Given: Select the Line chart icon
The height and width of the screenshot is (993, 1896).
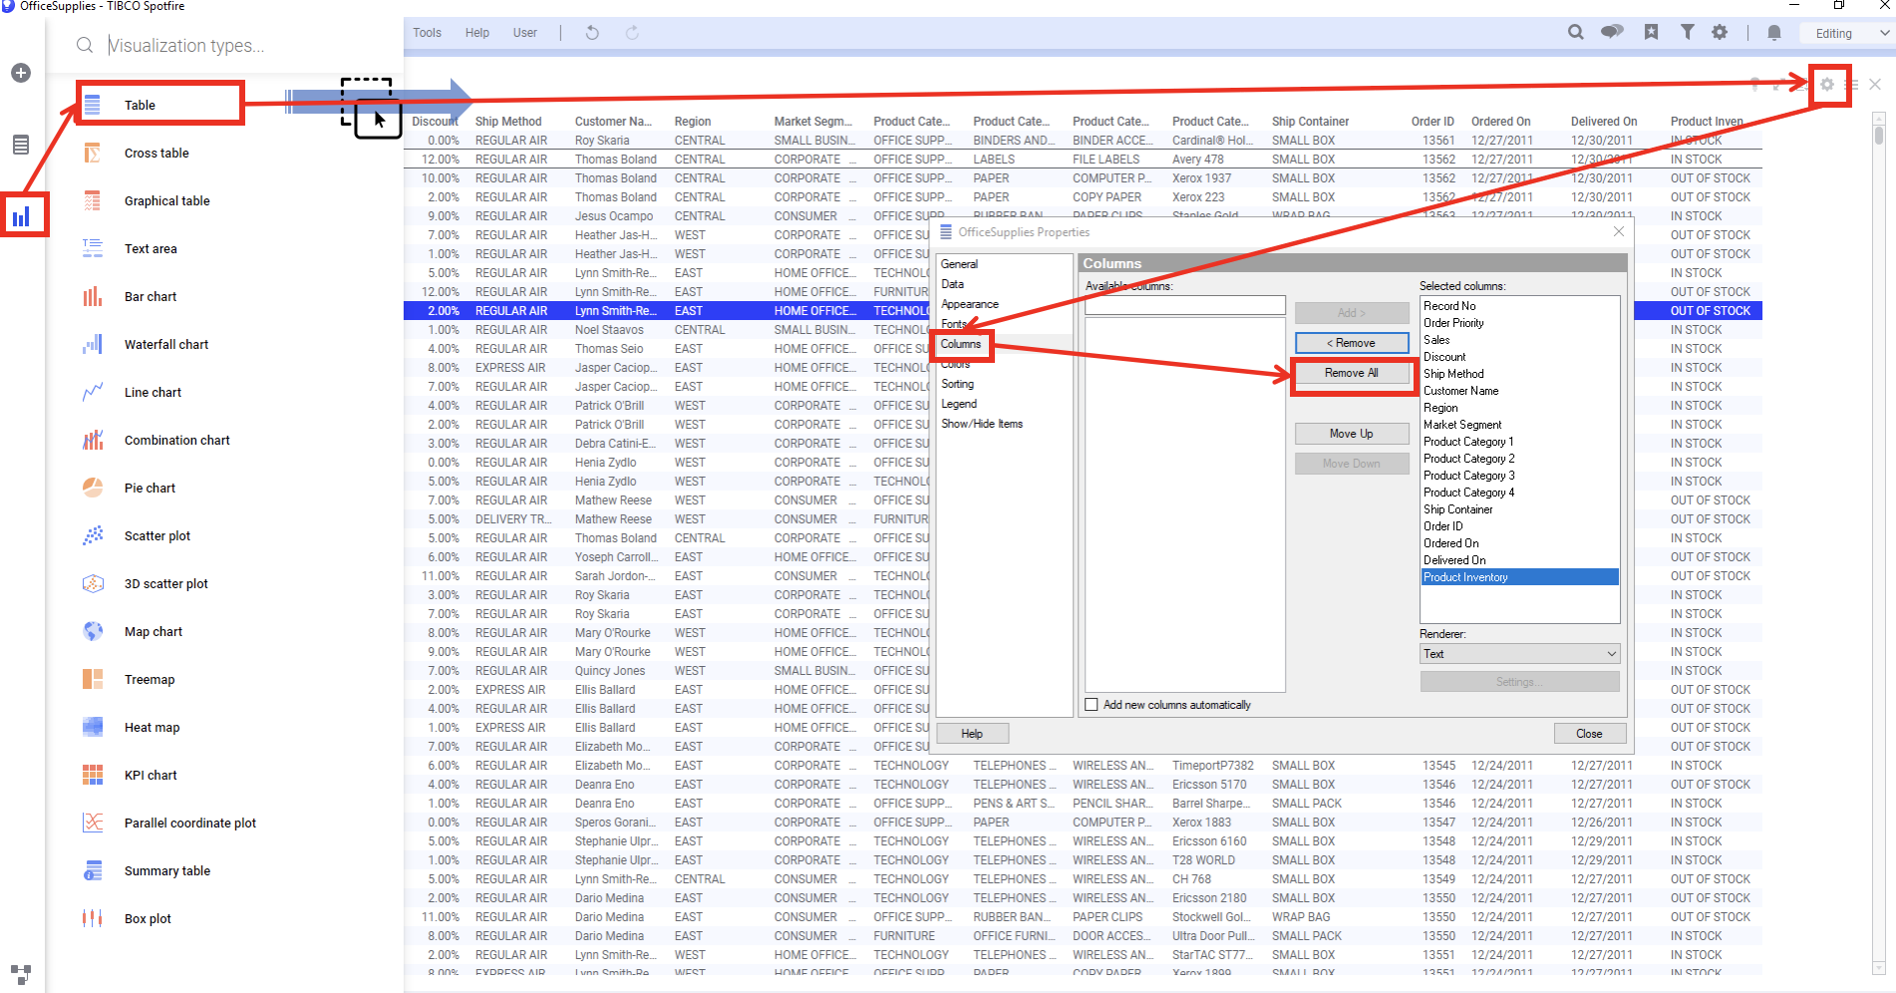Looking at the screenshot, I should 93,392.
